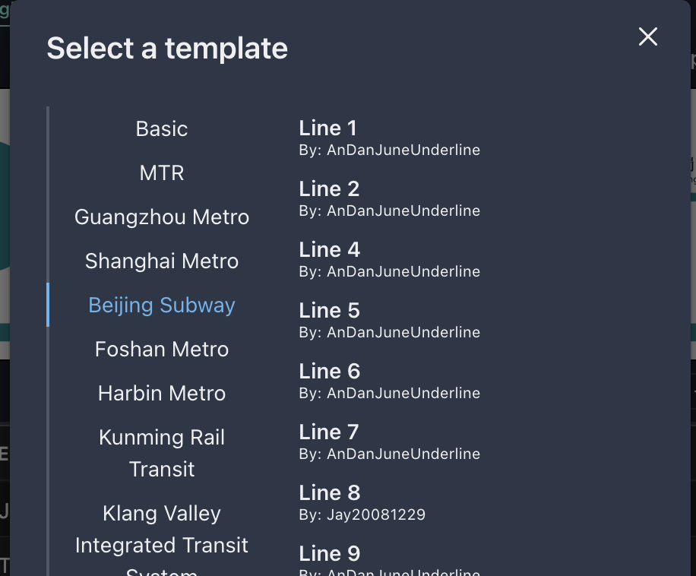
Task: Choose the Line 1 template
Action: coord(327,128)
